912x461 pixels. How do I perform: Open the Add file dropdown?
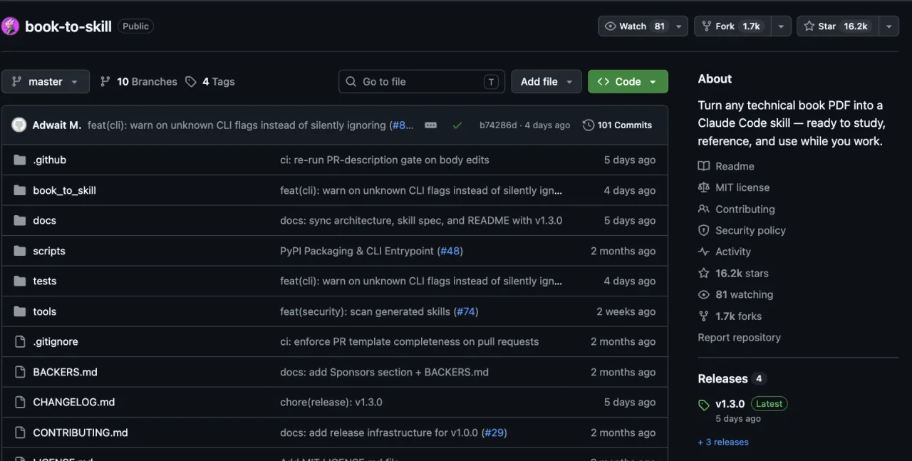tap(546, 82)
